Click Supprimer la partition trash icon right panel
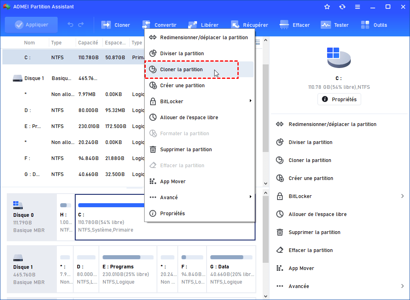This screenshot has width=410, height=300. click(279, 232)
